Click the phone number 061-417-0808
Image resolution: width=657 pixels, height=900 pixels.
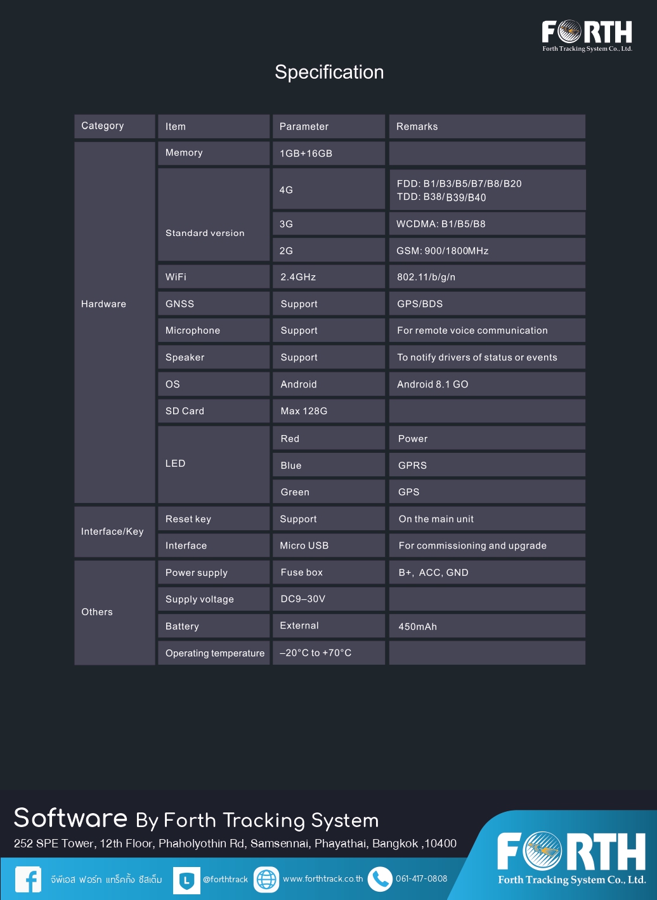tap(421, 878)
